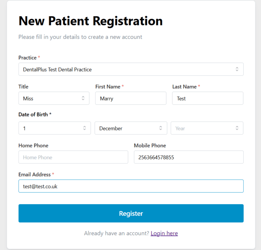The height and width of the screenshot is (250, 261).
Task: Open the day dropdown showing 1
Action: (54, 128)
